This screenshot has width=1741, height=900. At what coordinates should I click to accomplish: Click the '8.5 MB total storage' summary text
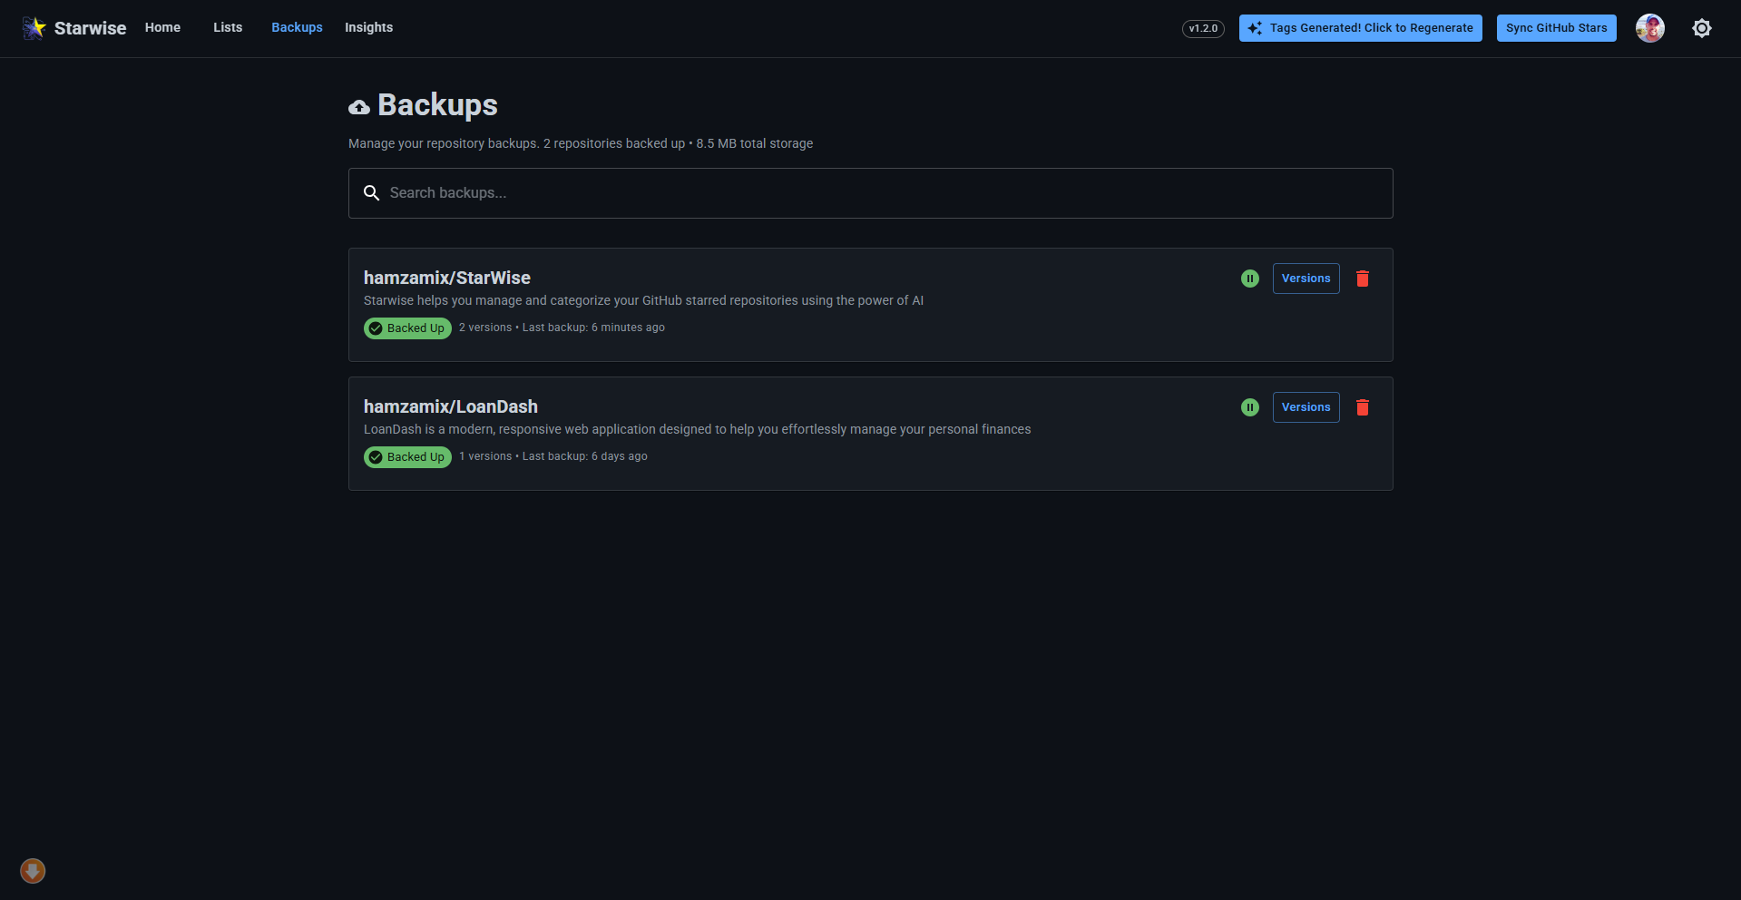(755, 143)
